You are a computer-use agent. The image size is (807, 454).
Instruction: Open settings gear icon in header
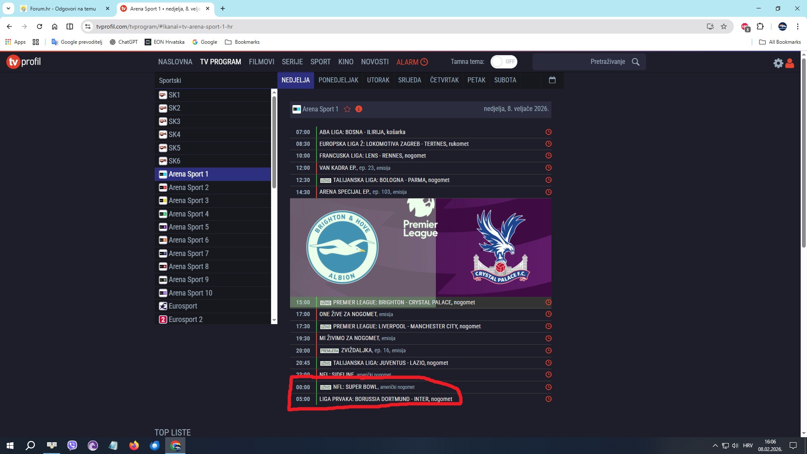tap(778, 63)
